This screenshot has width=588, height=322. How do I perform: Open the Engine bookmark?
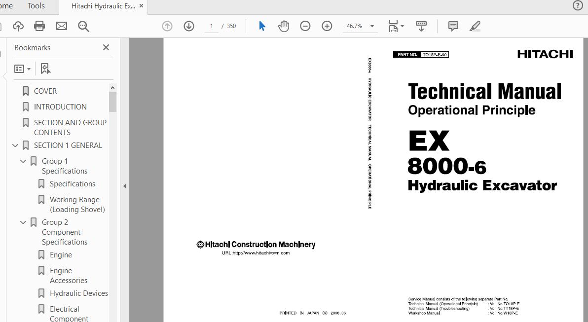[61, 255]
